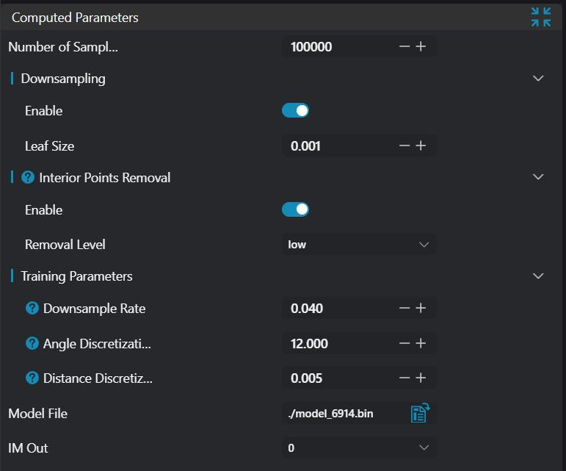566x471 pixels.
Task: Increase Downsample Rate with plus button
Action: [x=421, y=309]
